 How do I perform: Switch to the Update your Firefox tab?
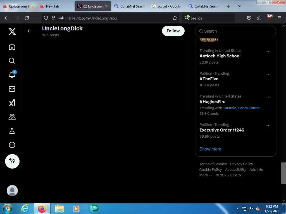[18, 6]
